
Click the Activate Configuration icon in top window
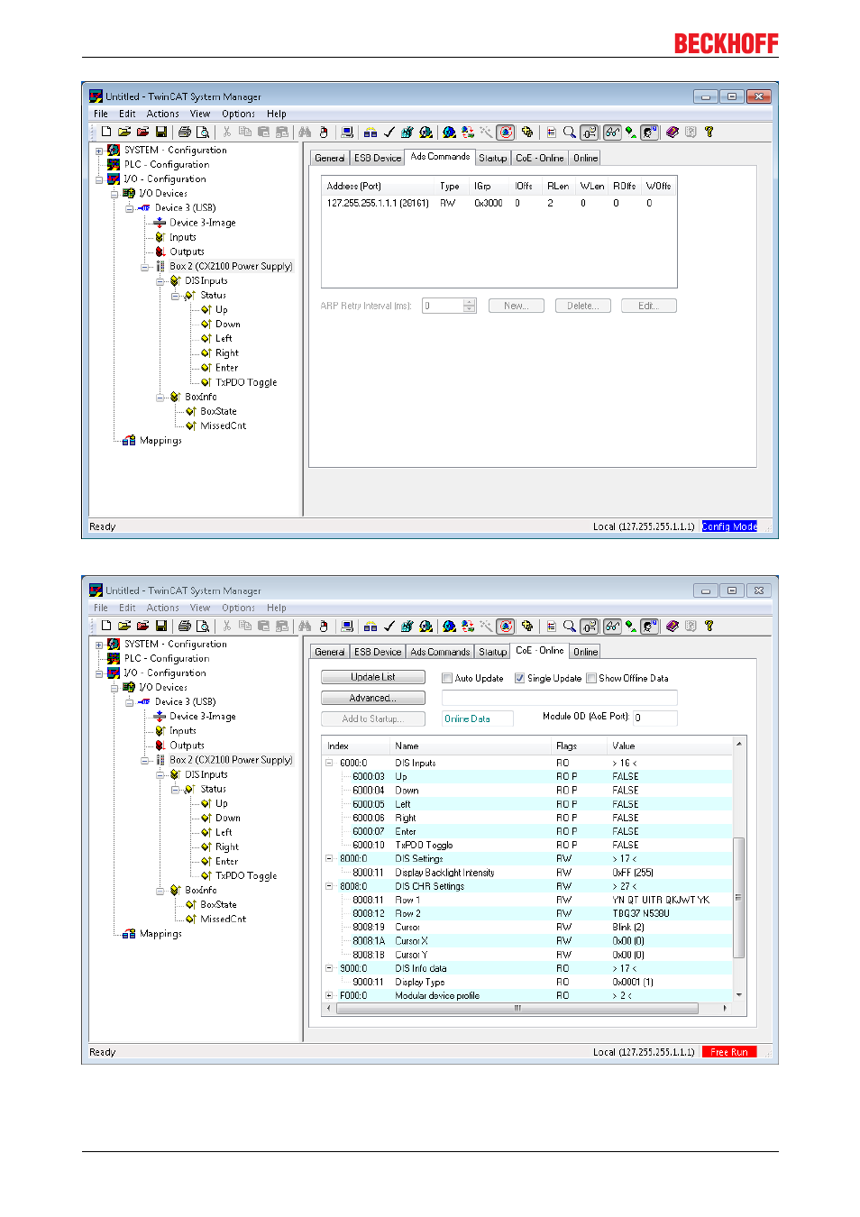[x=407, y=132]
